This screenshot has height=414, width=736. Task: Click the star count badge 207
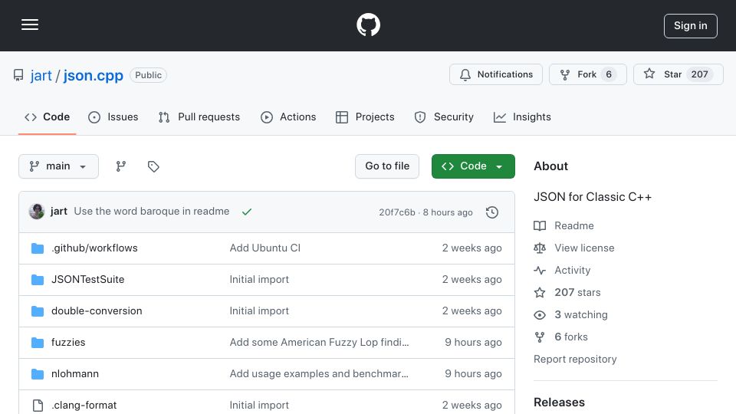coord(699,74)
